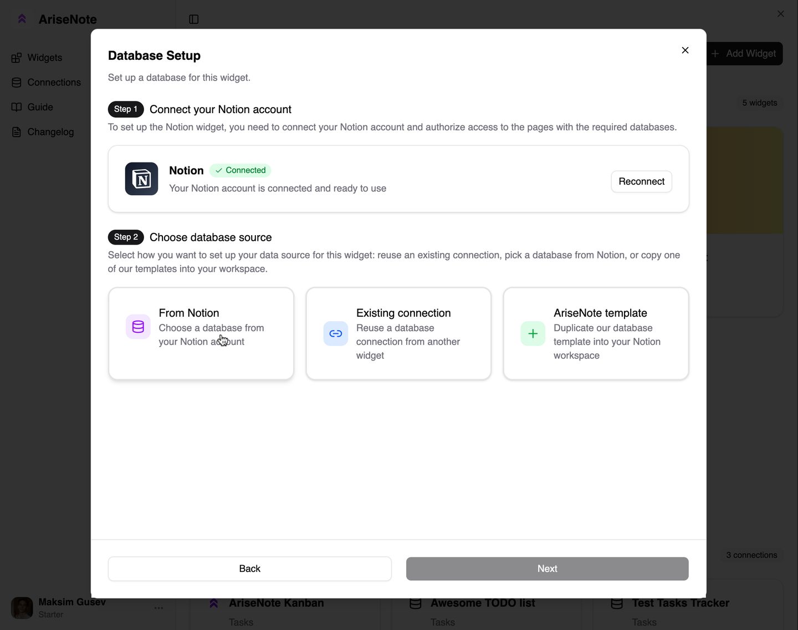
Task: Click the purple database icon in From Notion
Action: [138, 327]
